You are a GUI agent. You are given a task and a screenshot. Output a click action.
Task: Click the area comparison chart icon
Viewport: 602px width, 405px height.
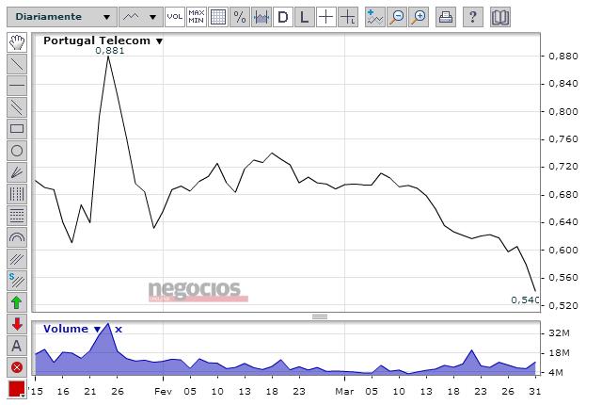[x=261, y=17]
